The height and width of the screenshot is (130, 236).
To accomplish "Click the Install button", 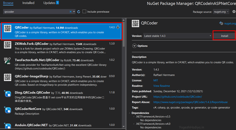I will [224, 36].
